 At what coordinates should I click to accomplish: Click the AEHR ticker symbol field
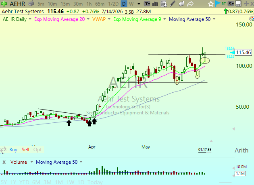click(17, 4)
